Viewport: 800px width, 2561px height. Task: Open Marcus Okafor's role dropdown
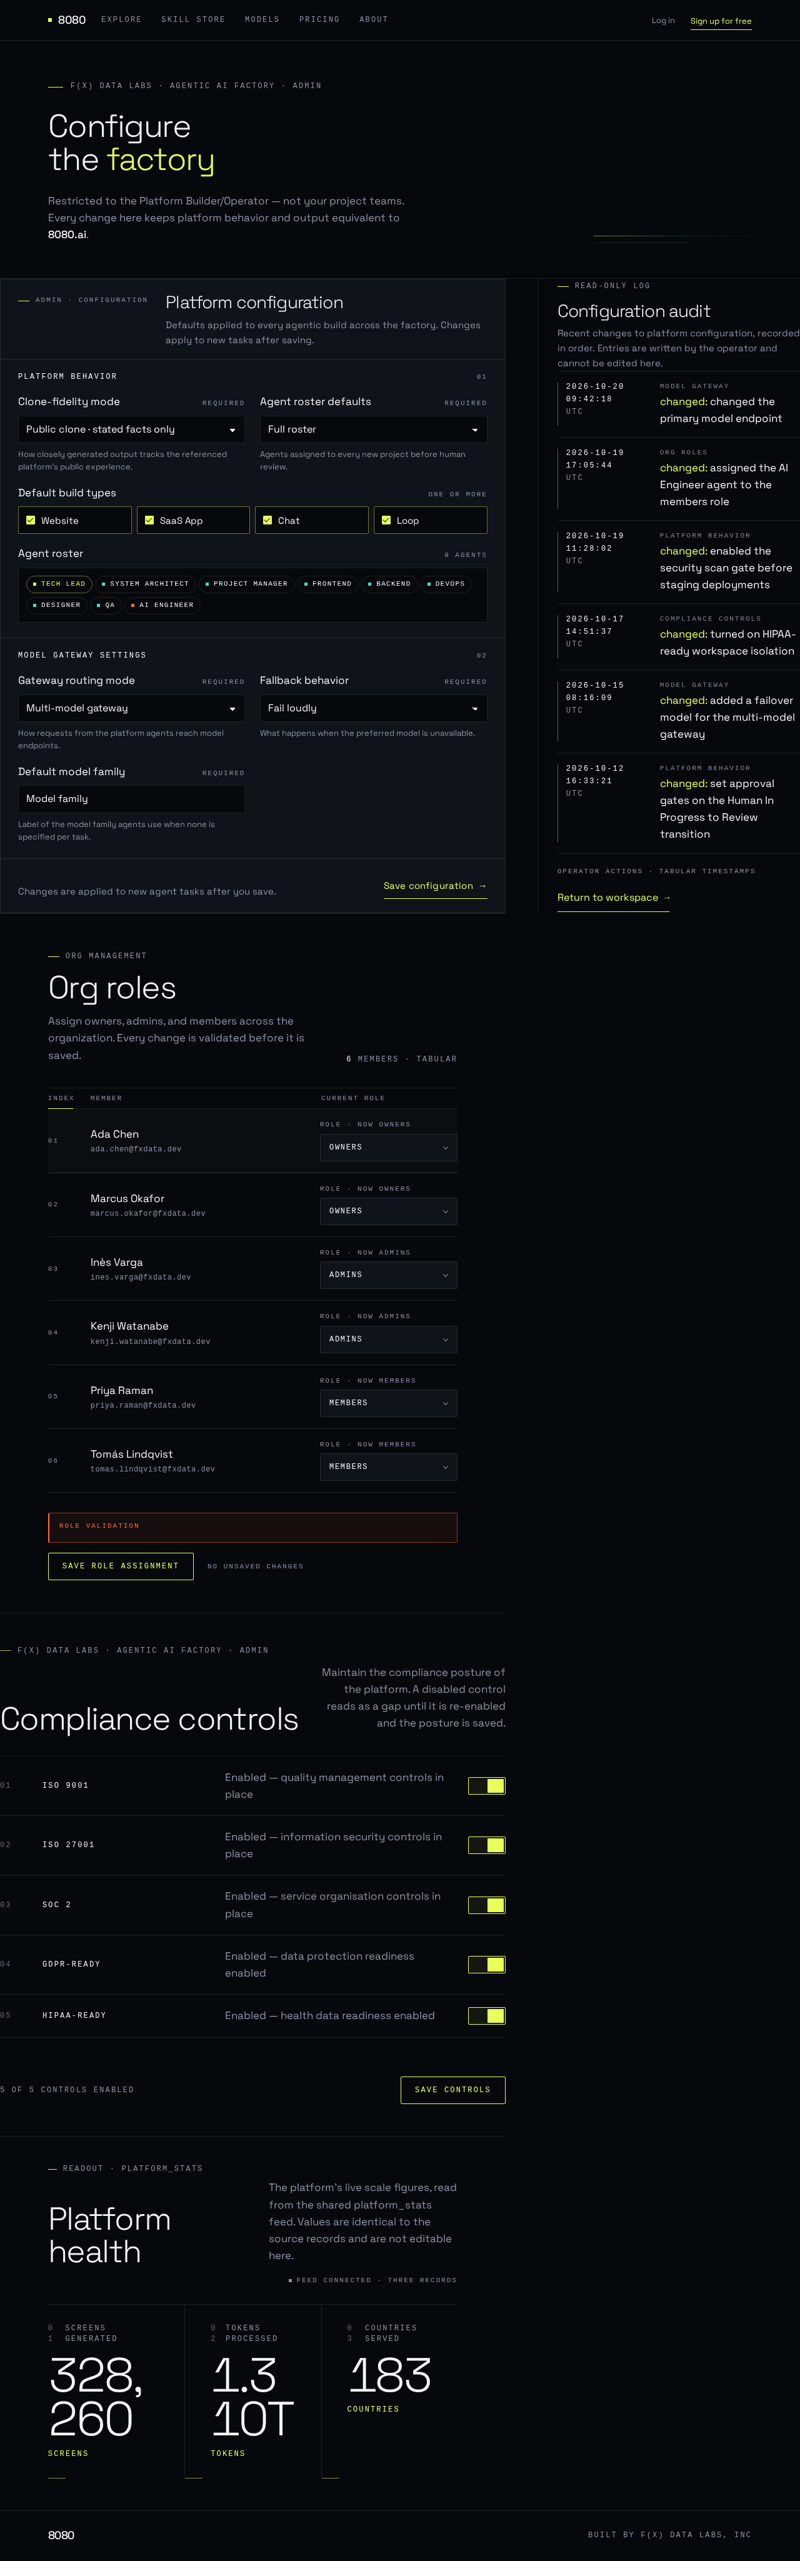point(389,1211)
